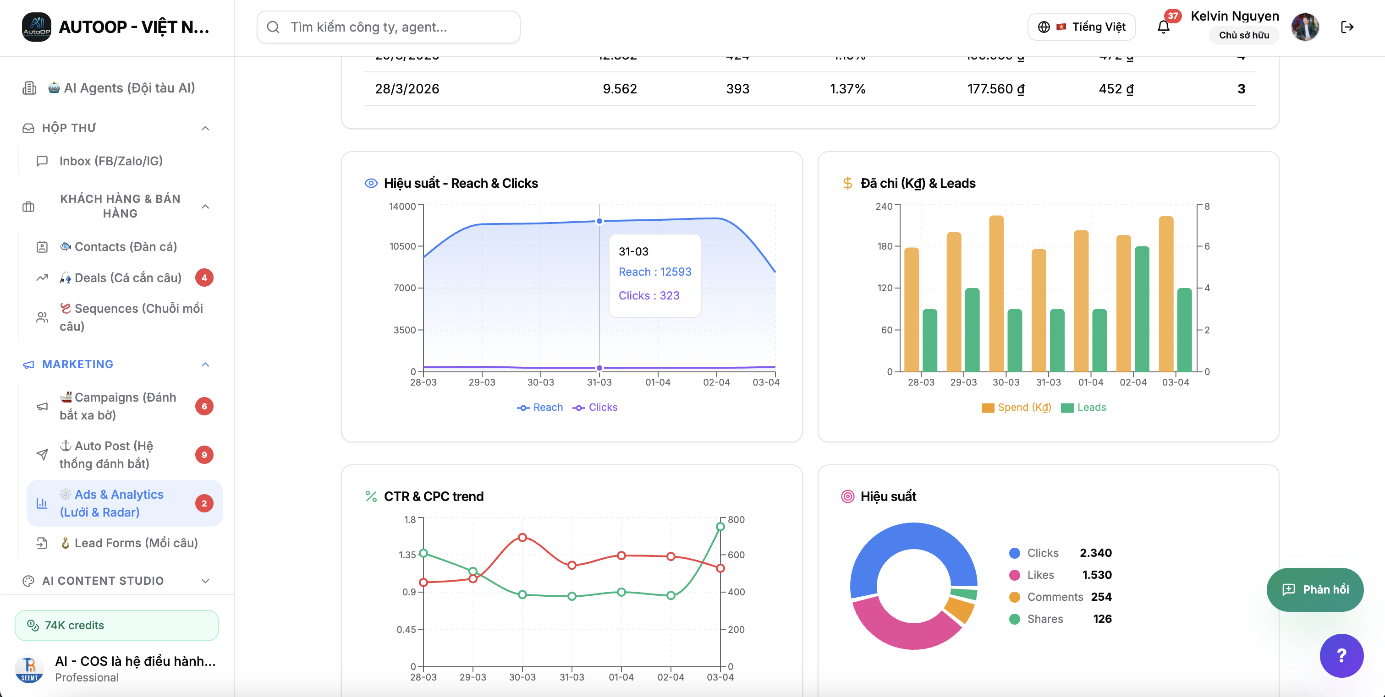1385x697 pixels.
Task: Toggle Clicks series in chart legend
Action: [595, 407]
